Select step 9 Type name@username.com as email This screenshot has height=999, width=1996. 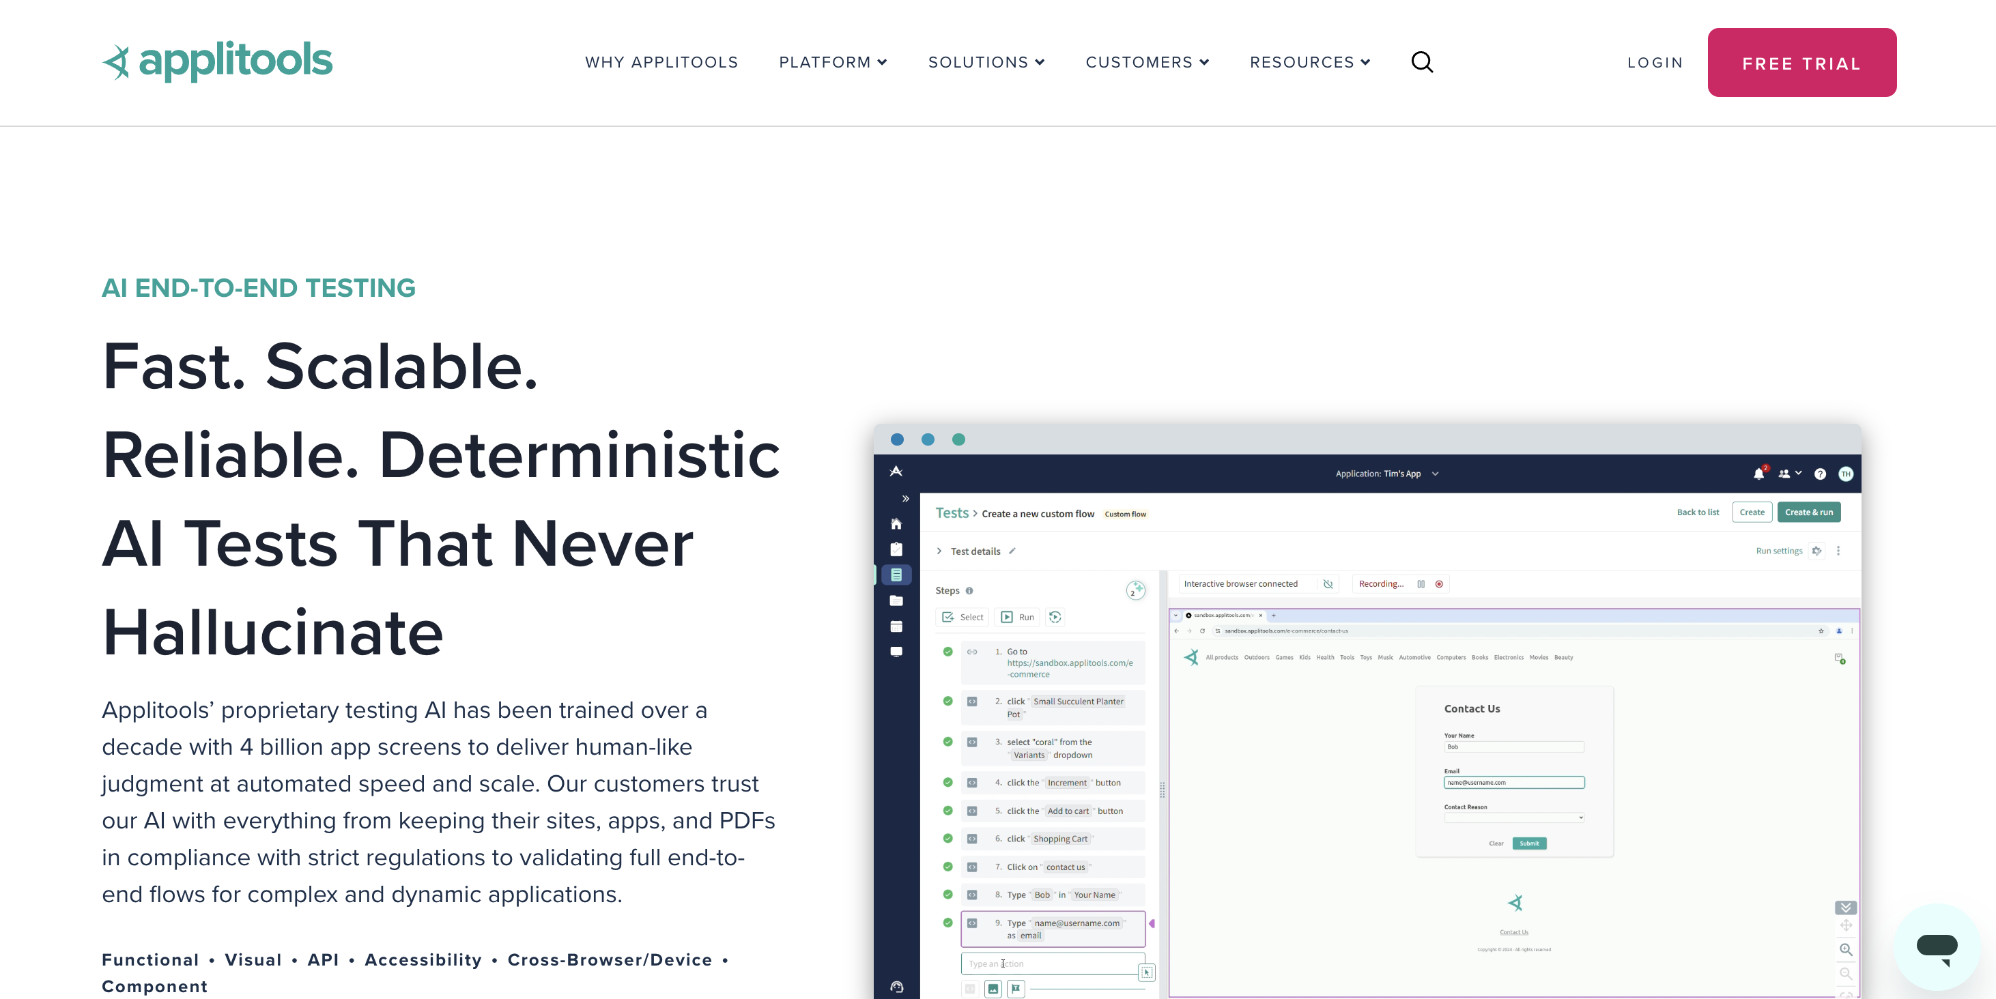(1052, 929)
